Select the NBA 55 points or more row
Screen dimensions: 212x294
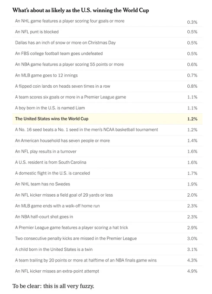107,64
